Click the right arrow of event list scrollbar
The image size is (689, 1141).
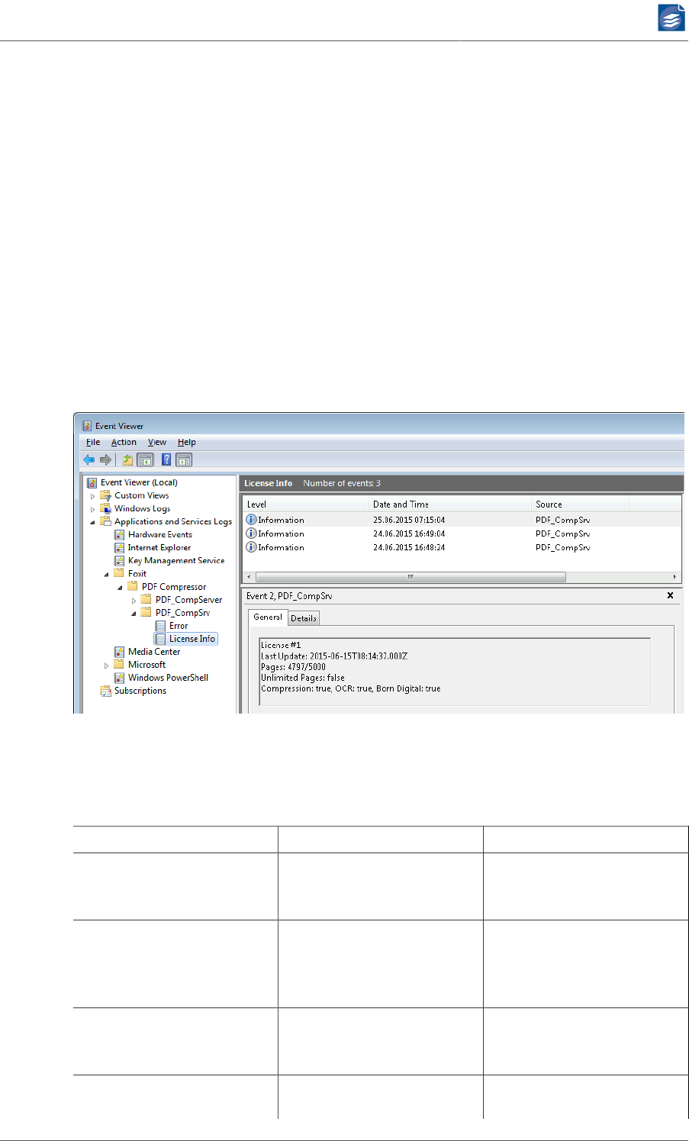click(675, 577)
